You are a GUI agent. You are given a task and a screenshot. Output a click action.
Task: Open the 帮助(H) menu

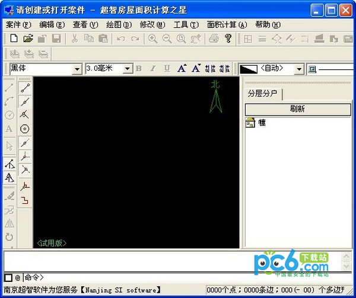click(x=268, y=24)
